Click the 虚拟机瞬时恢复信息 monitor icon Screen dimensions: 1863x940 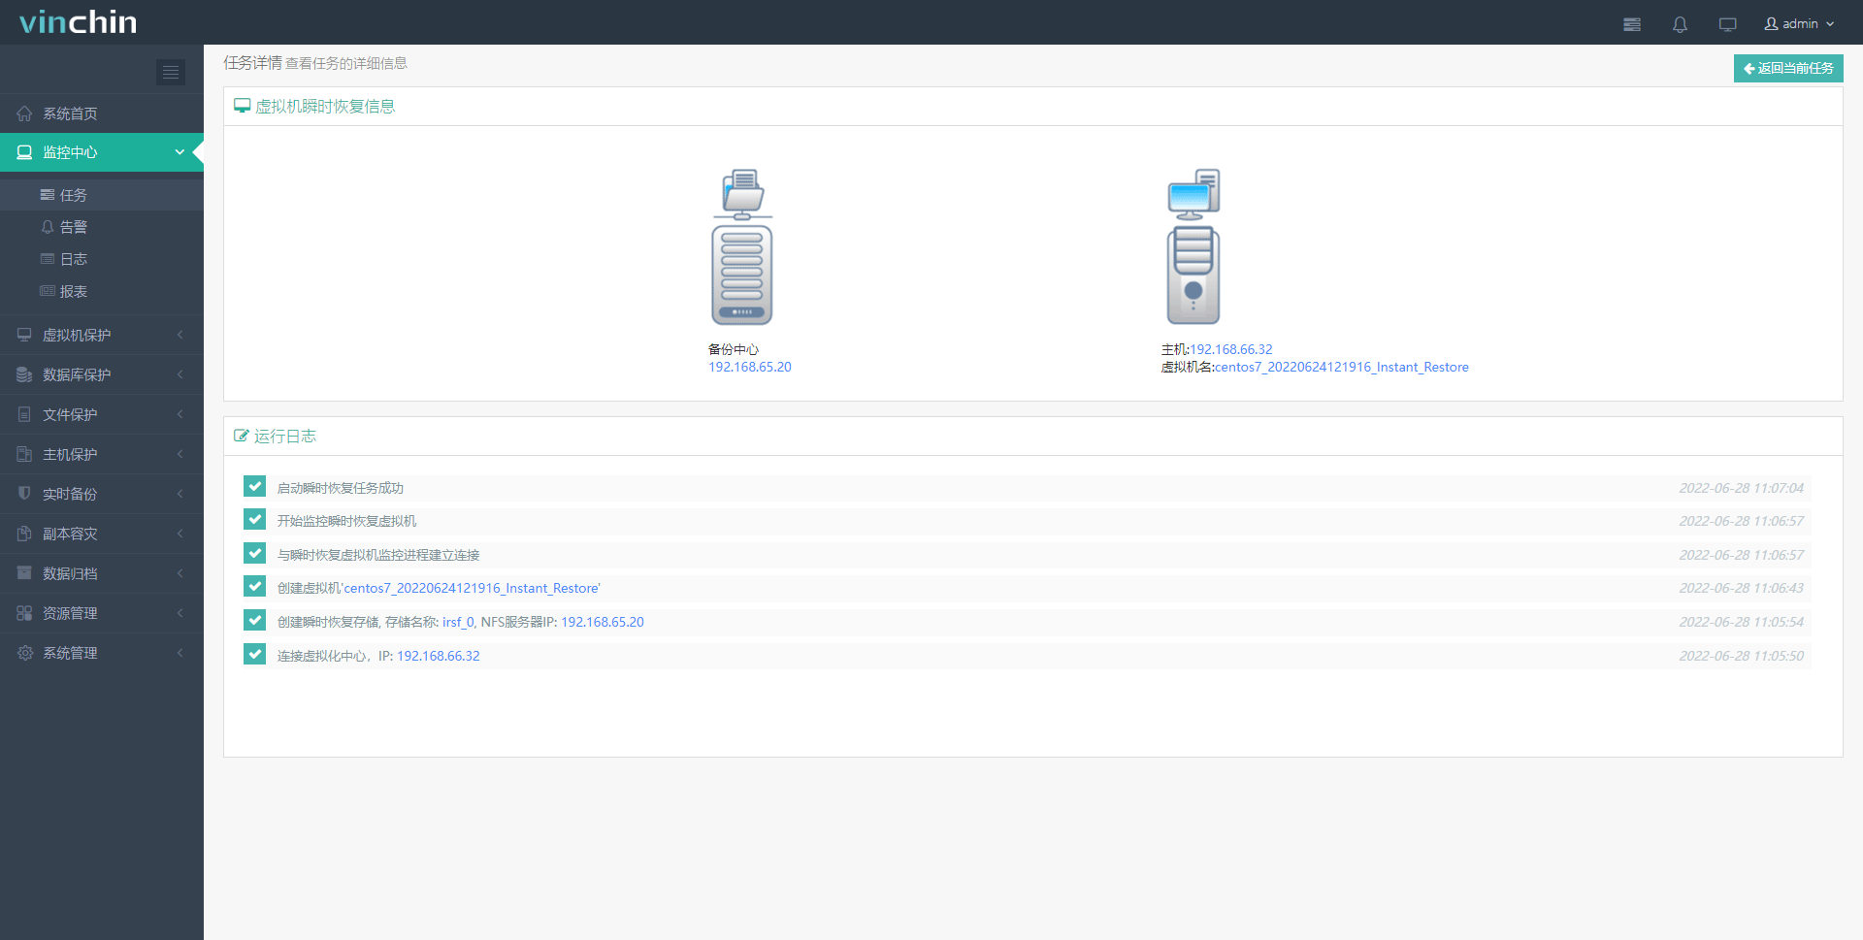click(x=243, y=106)
